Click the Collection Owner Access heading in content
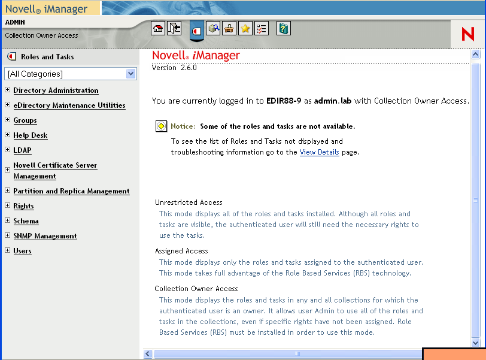The image size is (486, 360). [x=196, y=289]
